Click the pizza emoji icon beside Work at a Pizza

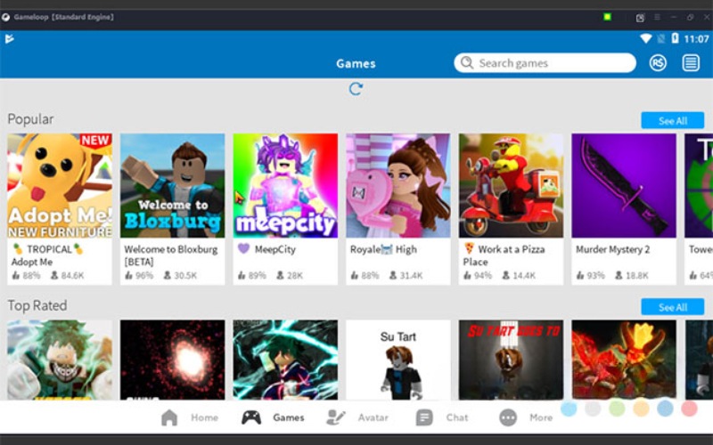[470, 248]
